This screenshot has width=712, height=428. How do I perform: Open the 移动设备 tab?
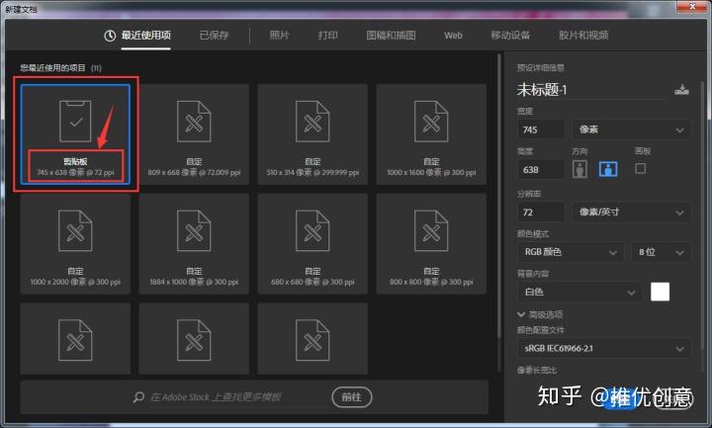510,36
